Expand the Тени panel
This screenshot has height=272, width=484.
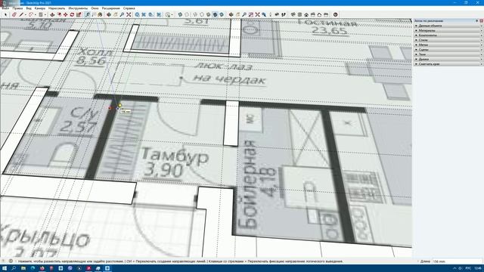pyautogui.click(x=448, y=54)
